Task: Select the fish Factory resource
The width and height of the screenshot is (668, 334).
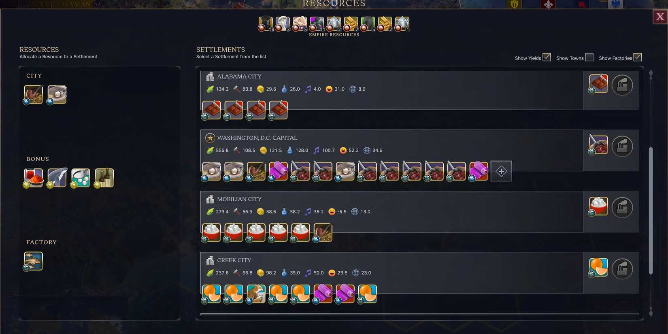Action: [33, 261]
